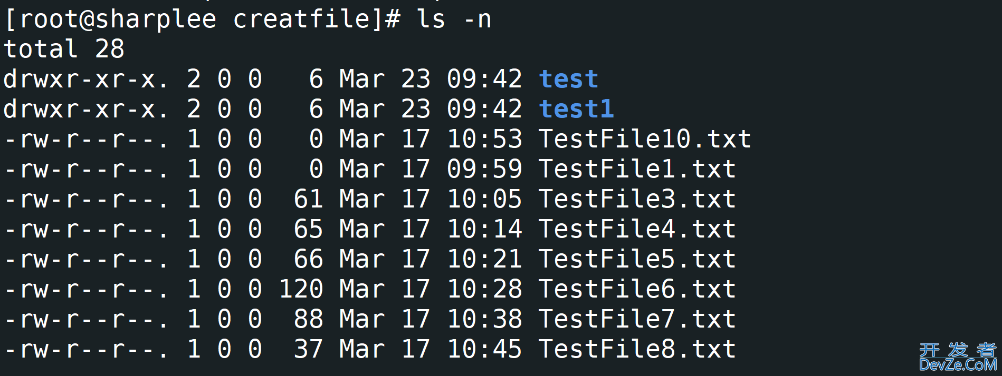Click on TestFile4.txt in the listing
Viewport: 1002px width, 376px height.
[637, 230]
